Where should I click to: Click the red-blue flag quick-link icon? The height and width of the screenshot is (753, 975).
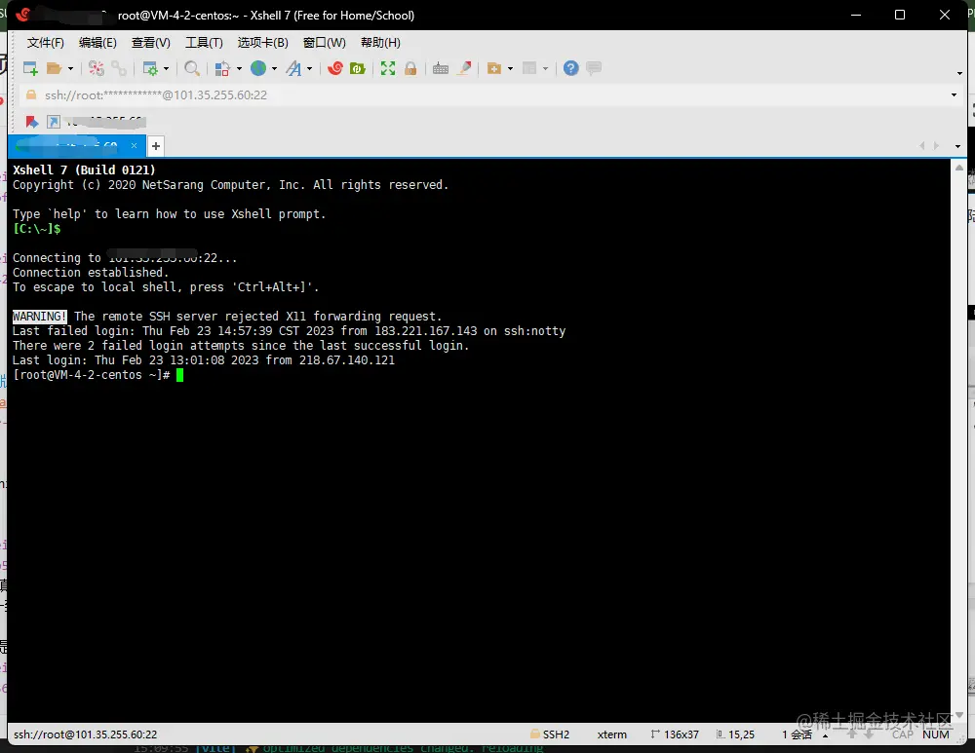[x=31, y=122]
